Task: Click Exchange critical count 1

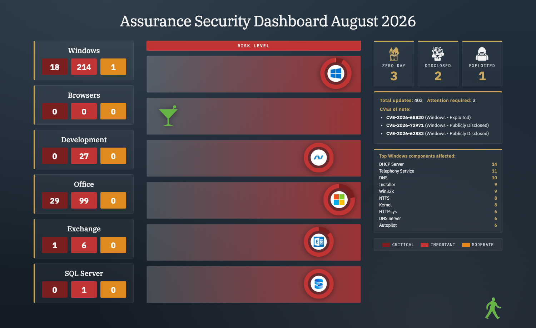Action: pos(55,245)
